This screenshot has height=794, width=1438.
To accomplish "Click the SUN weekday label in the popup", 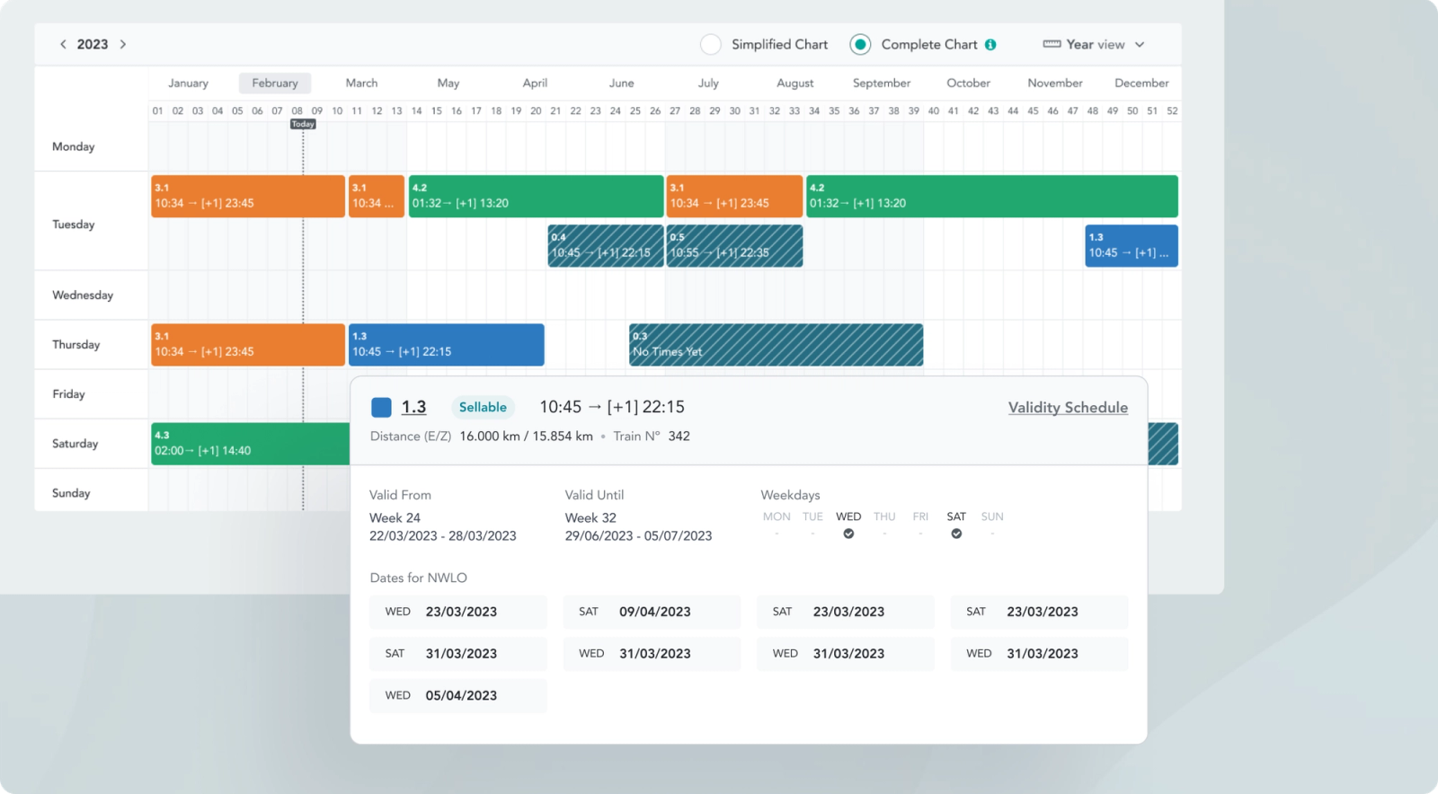I will coord(992,516).
